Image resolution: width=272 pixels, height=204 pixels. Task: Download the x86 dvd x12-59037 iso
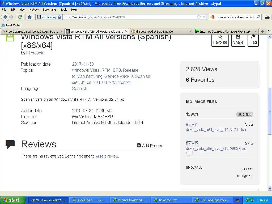(x=216, y=146)
